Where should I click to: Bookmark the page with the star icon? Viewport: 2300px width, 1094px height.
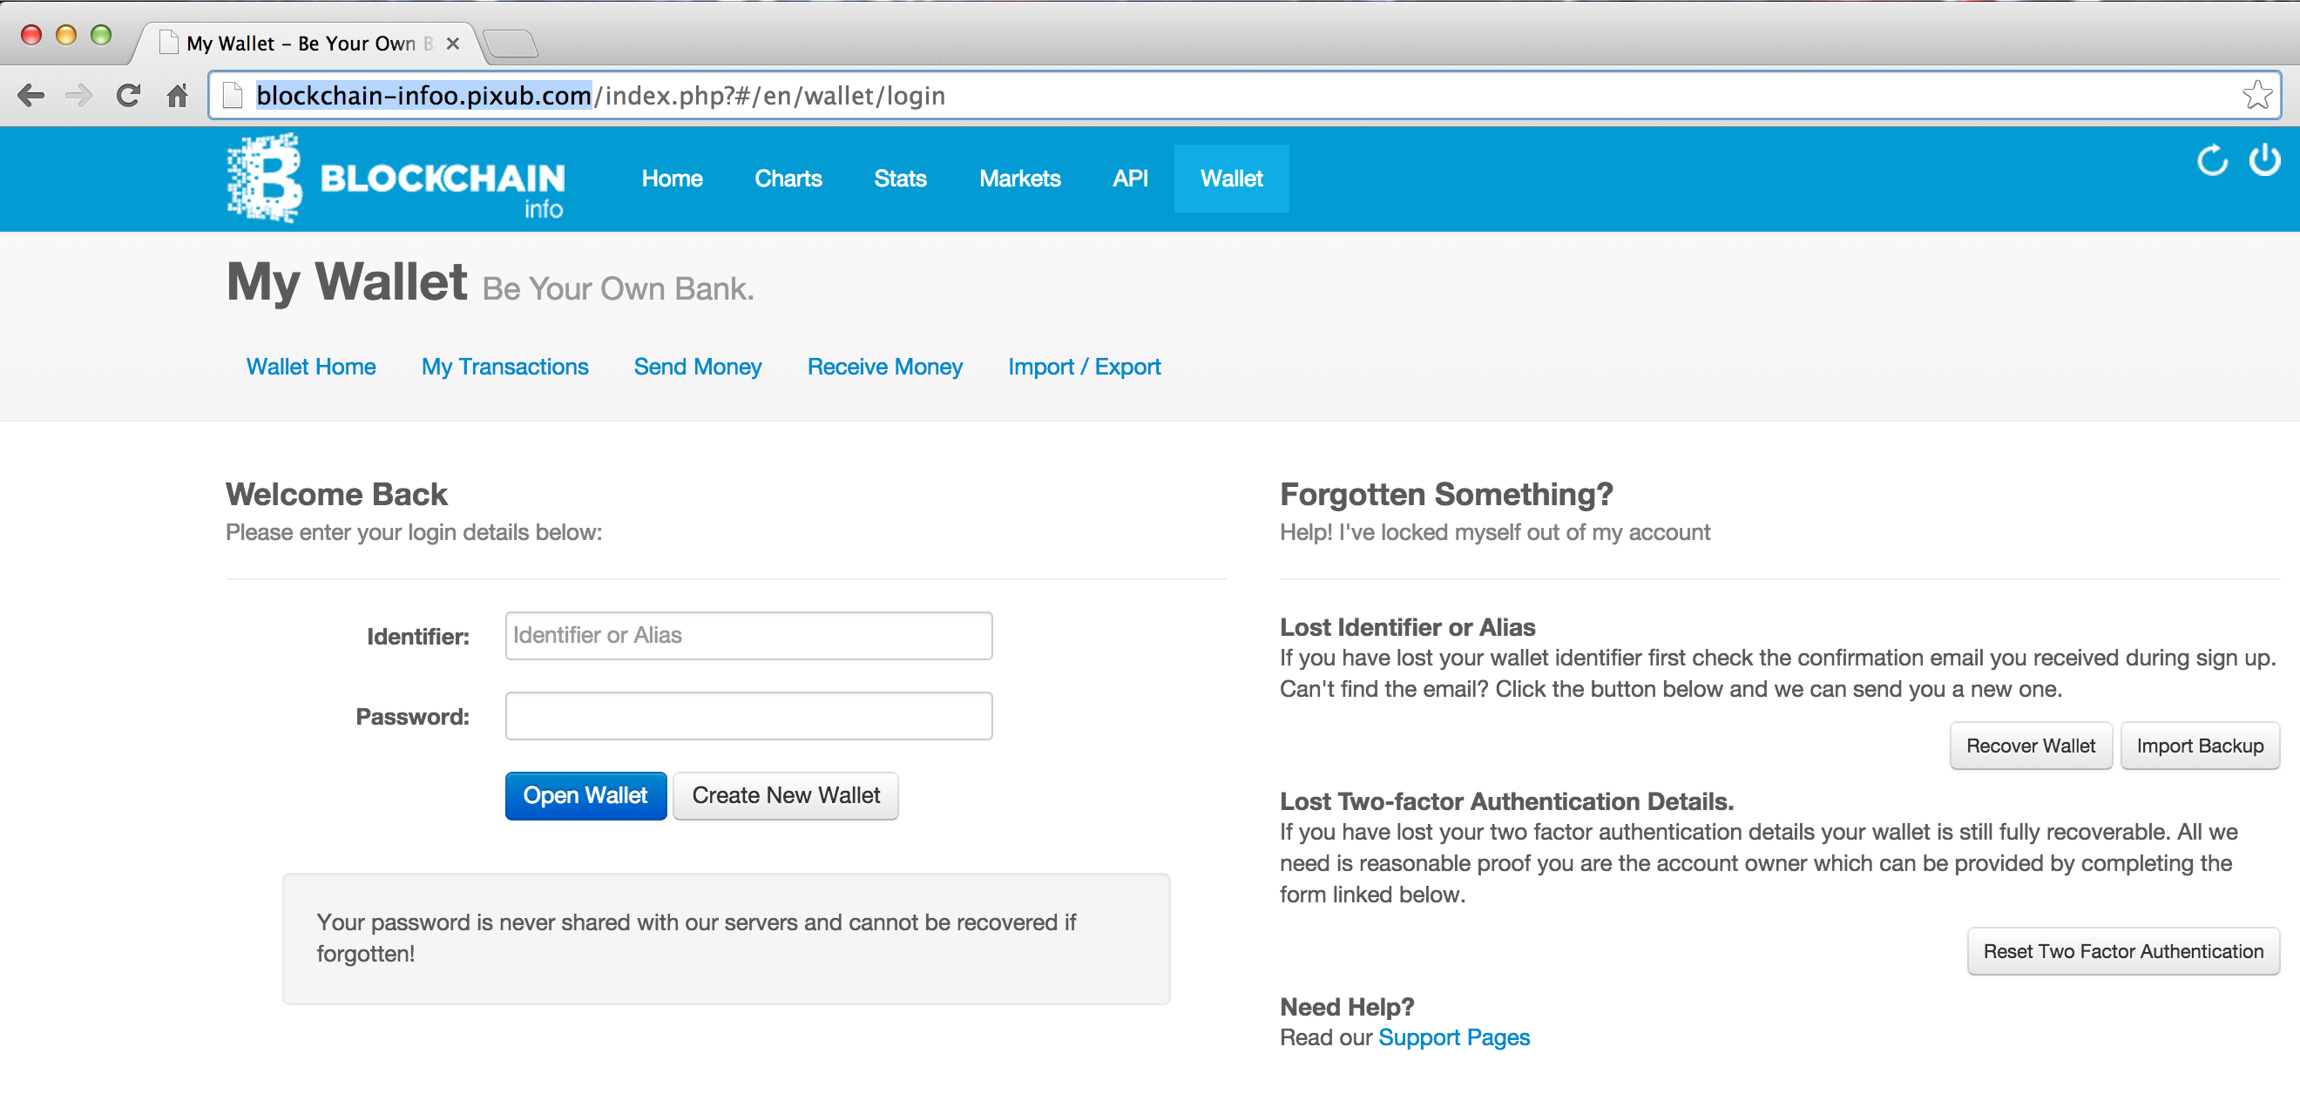click(2257, 95)
